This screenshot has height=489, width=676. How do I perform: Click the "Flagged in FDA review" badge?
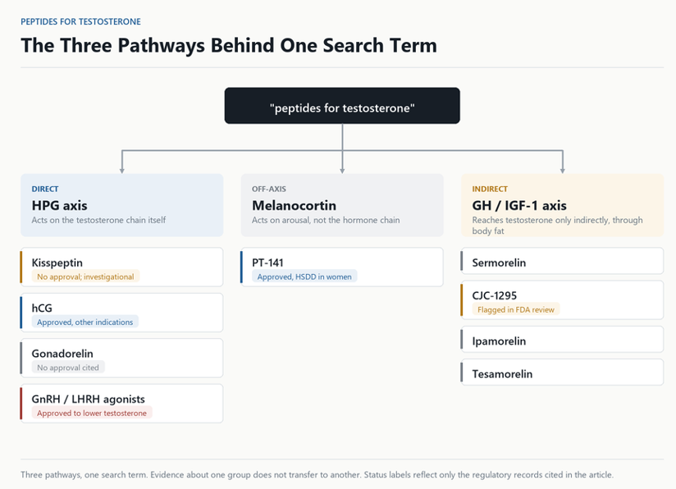pyautogui.click(x=516, y=309)
